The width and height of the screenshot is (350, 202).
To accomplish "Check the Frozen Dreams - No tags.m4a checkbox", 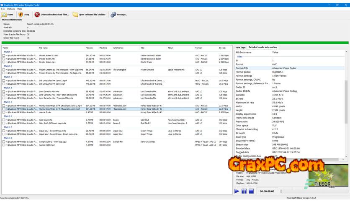I will point(4,73).
